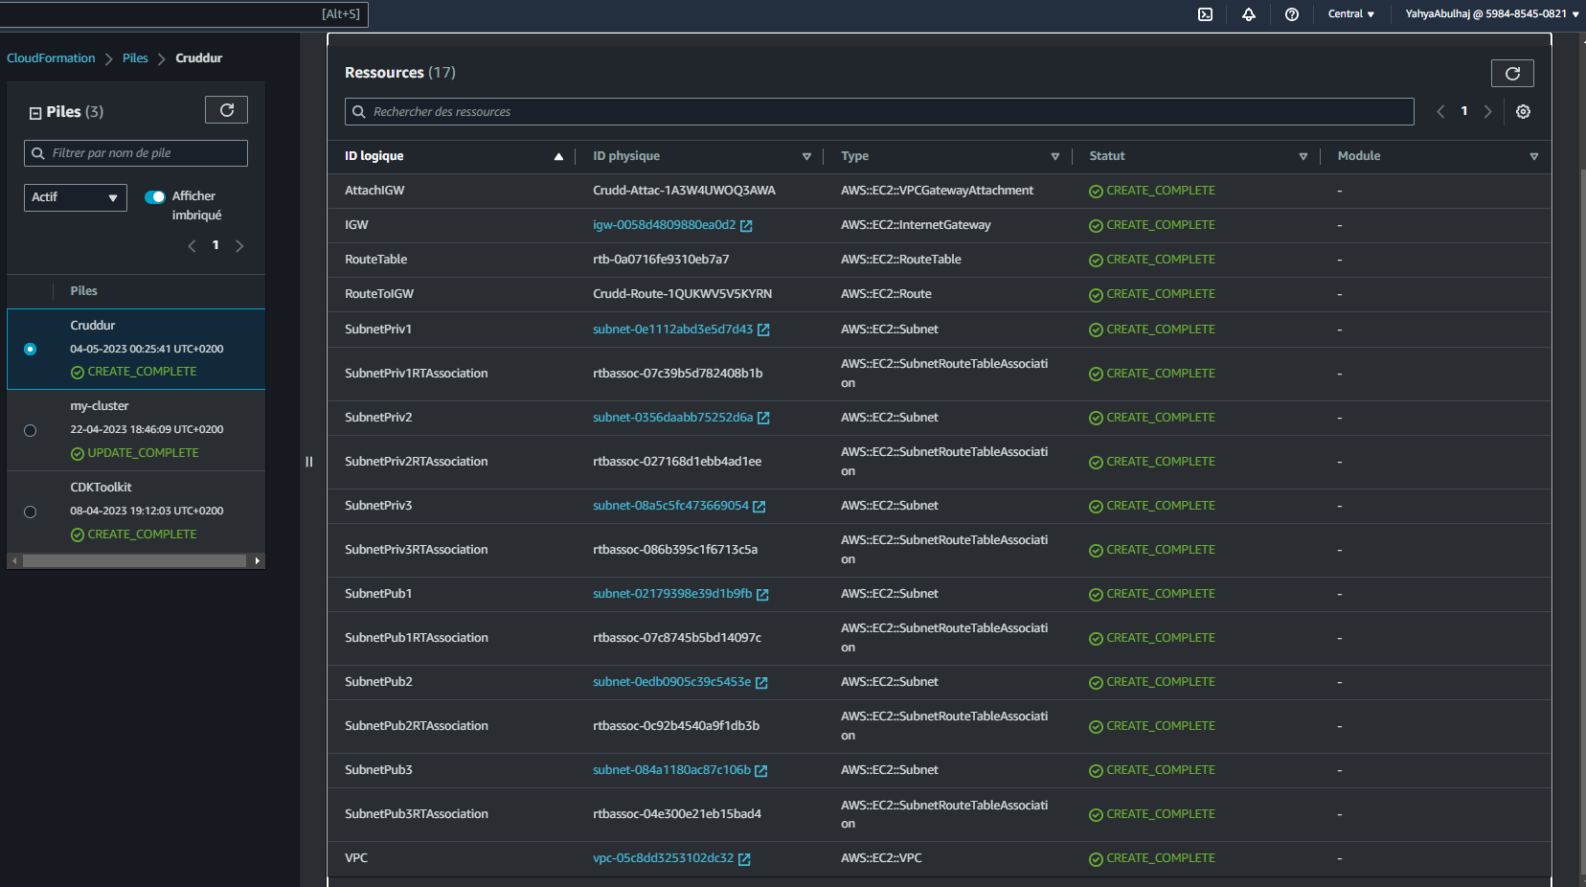
Task: Click the Filtrer par nom de pile field
Action: tap(136, 153)
